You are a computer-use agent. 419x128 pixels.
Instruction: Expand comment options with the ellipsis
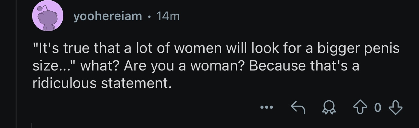[267, 108]
